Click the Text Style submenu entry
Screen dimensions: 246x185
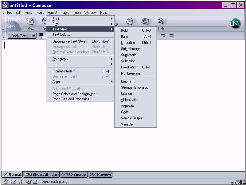80,29
